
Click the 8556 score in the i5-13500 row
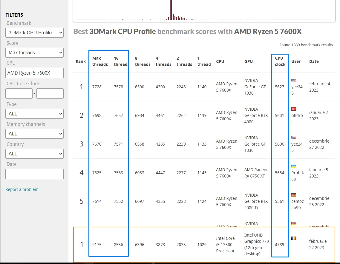pyautogui.click(x=118, y=245)
